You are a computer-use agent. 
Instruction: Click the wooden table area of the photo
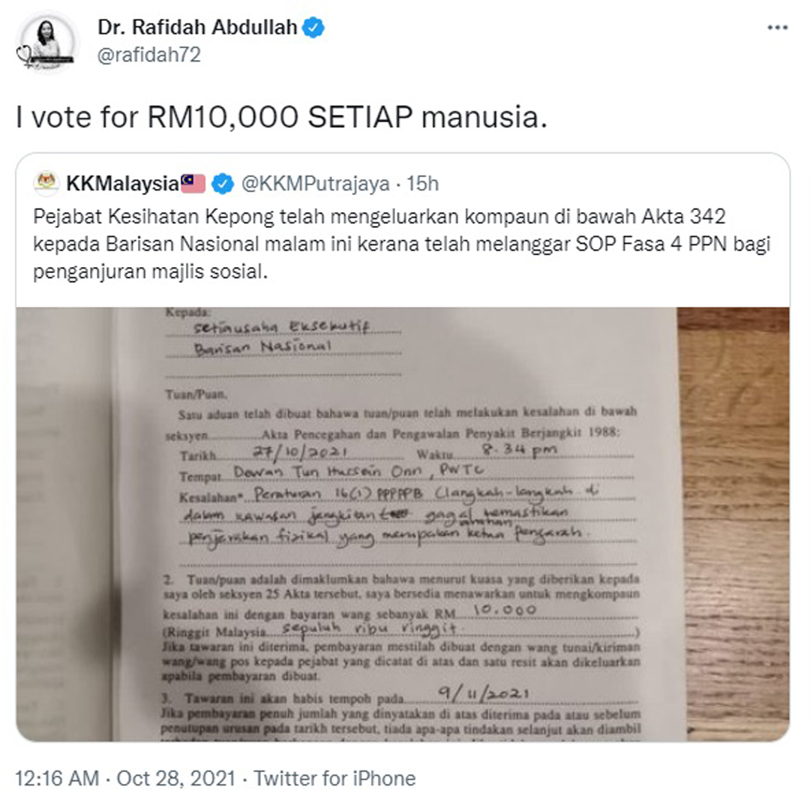tap(733, 524)
